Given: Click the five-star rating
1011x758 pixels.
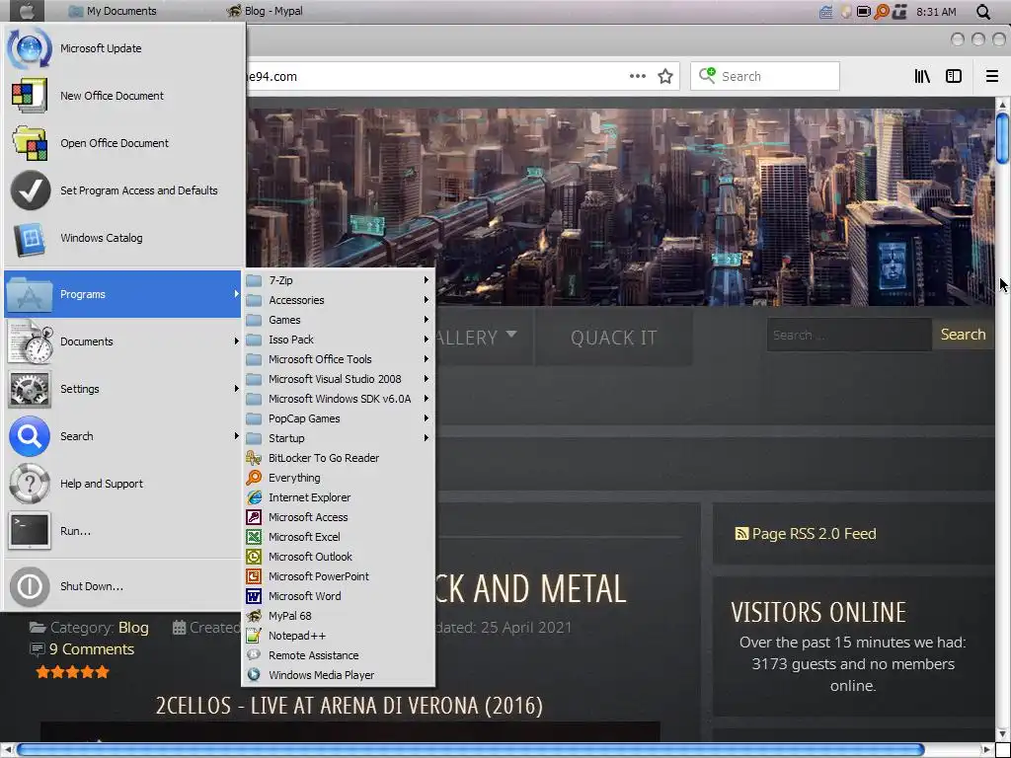Looking at the screenshot, I should click(x=72, y=672).
